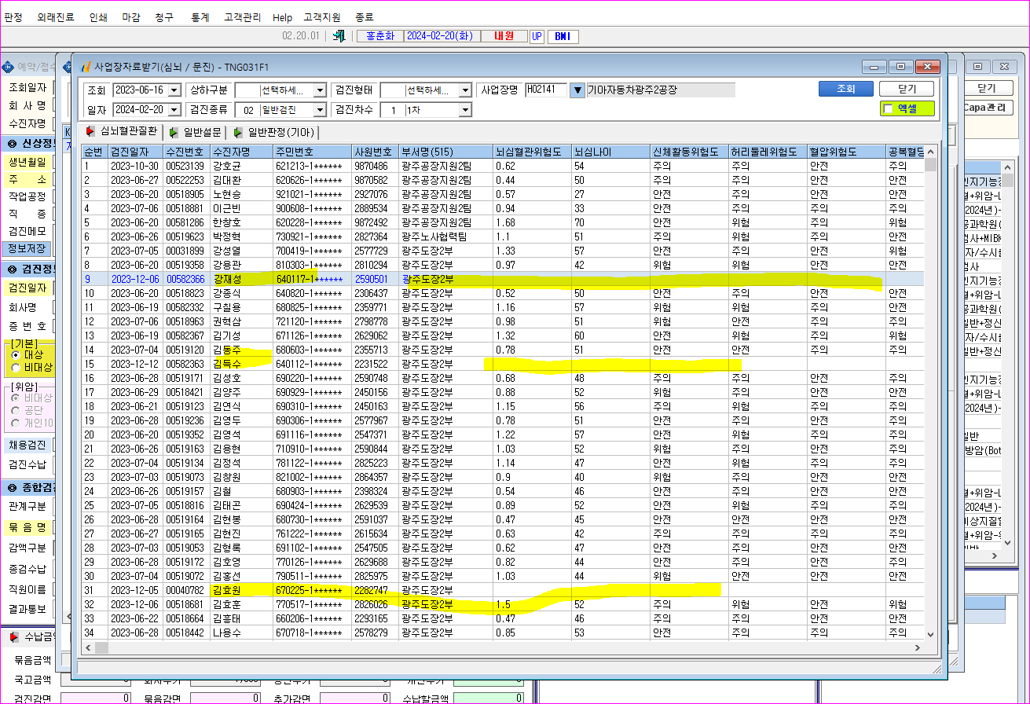Click the BMI button in top toolbar
Screen dimensions: 1030x704
click(x=562, y=36)
